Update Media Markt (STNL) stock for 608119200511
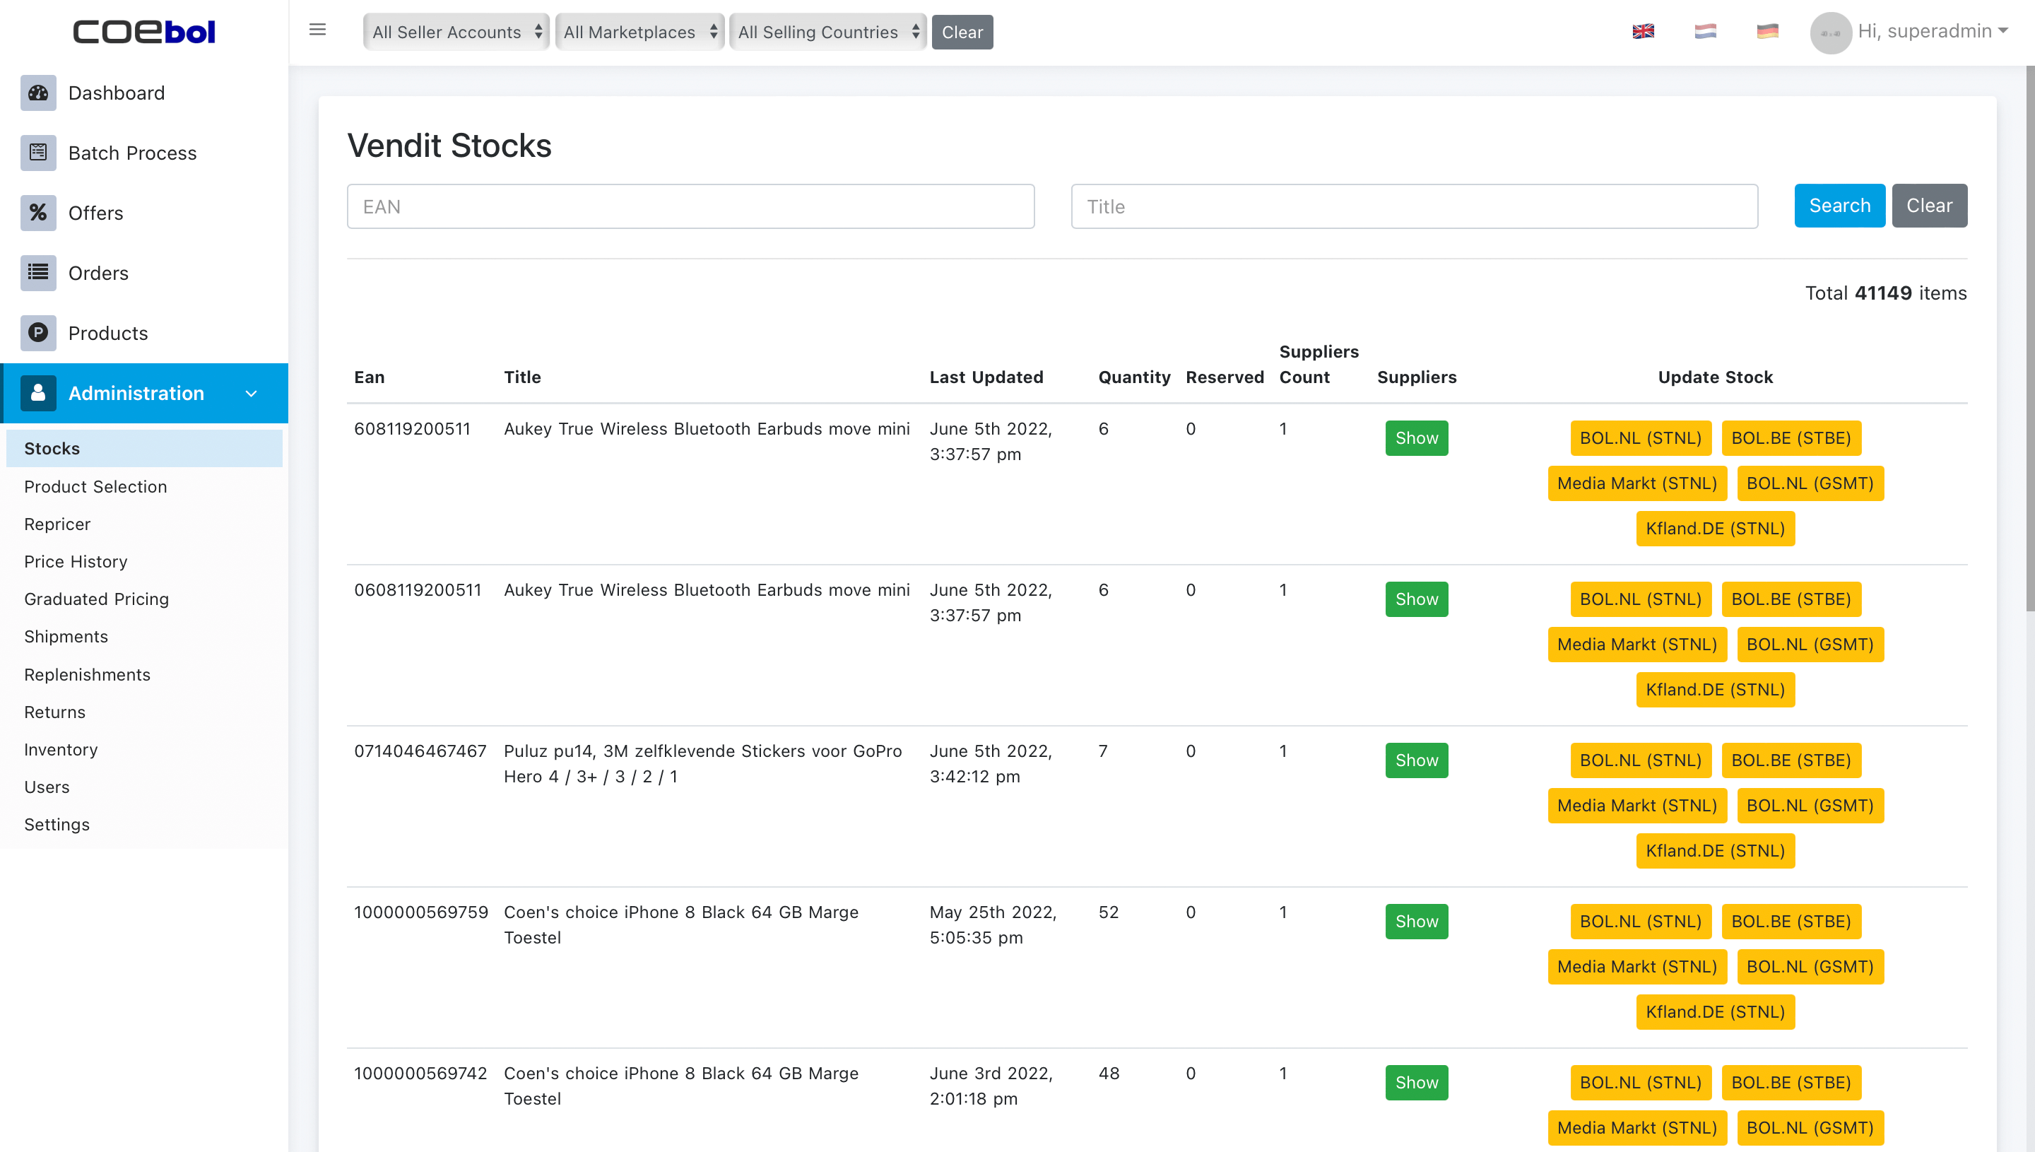This screenshot has height=1152, width=2035. click(1637, 483)
